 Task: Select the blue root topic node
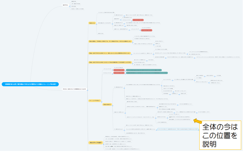coord(30,84)
